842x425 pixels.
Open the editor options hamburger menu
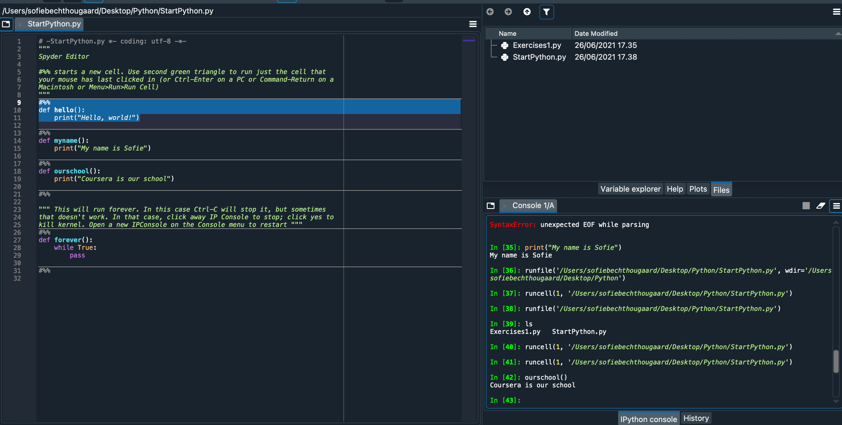pos(473,24)
